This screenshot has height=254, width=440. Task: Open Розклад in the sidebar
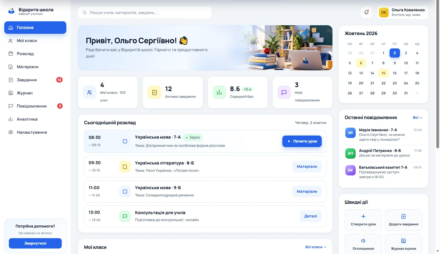coord(35,54)
